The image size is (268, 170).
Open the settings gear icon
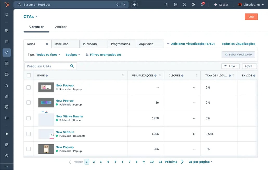[193, 5]
